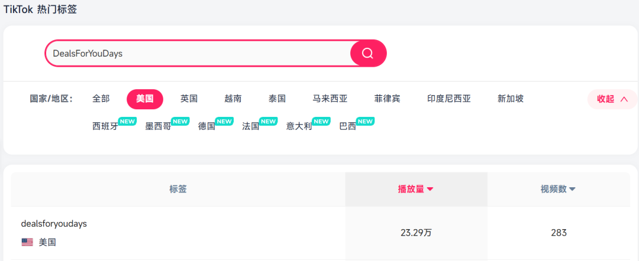The height and width of the screenshot is (261, 639).
Task: Select the 墨西哥 region filter
Action: click(x=158, y=126)
